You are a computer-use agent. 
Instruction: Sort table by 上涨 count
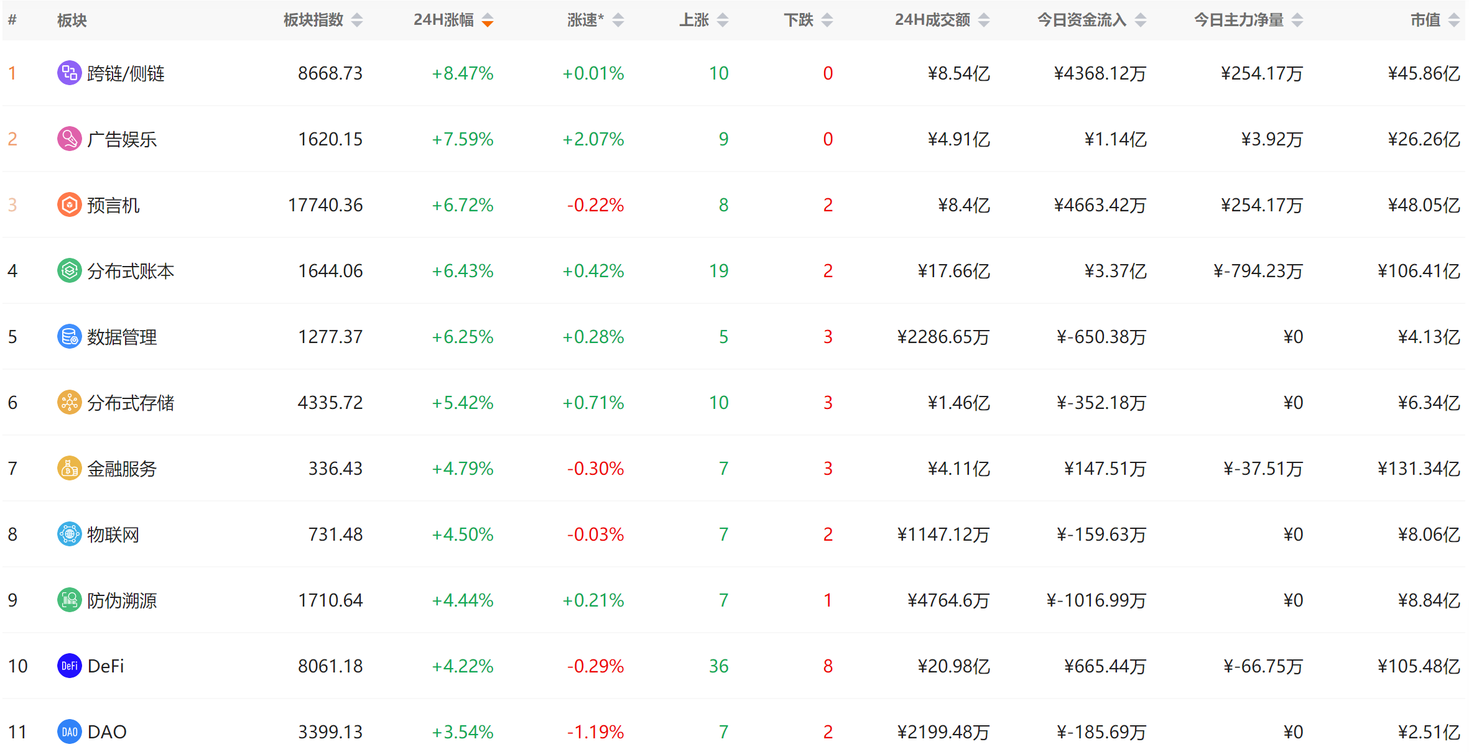(722, 21)
